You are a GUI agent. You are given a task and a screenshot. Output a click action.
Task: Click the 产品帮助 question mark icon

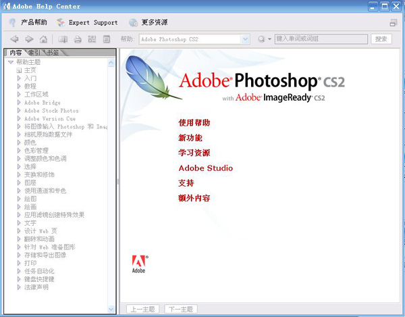tap(12, 22)
